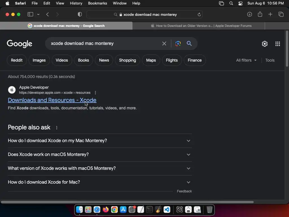Clear the search query with X
Viewport: 289px width, 217px height.
pyautogui.click(x=164, y=44)
